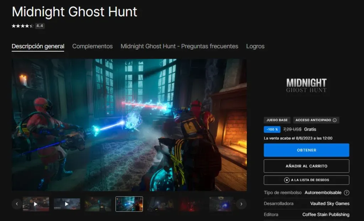Click the info icon beside Acceso Anticipado
This screenshot has width=364, height=221.
coord(334,120)
